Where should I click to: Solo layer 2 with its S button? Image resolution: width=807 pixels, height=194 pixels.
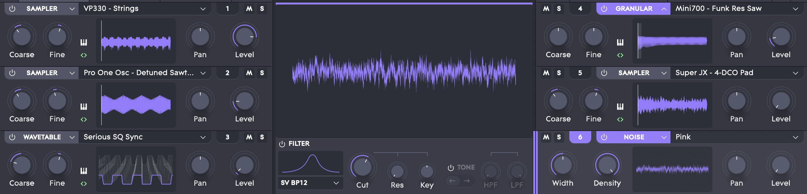click(x=262, y=73)
